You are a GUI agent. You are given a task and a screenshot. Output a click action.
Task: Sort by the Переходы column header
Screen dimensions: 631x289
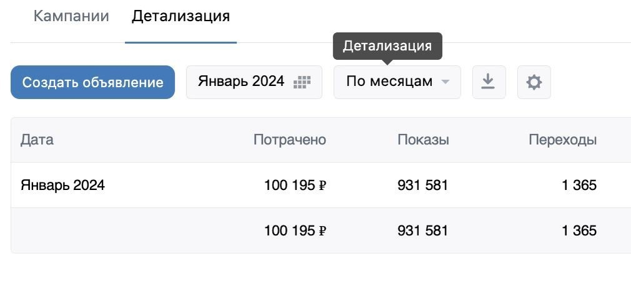[x=562, y=140]
